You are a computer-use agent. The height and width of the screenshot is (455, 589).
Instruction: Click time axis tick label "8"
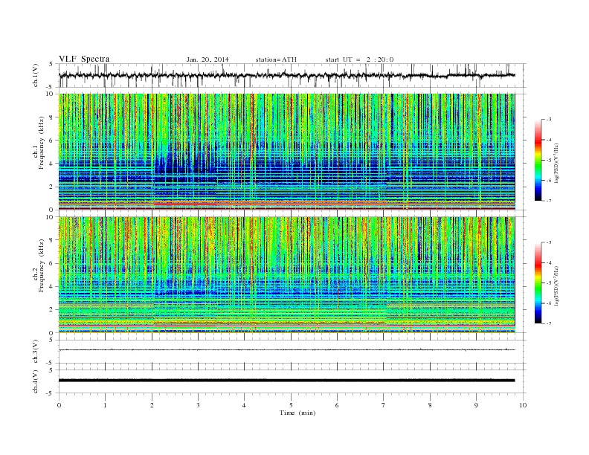point(430,405)
